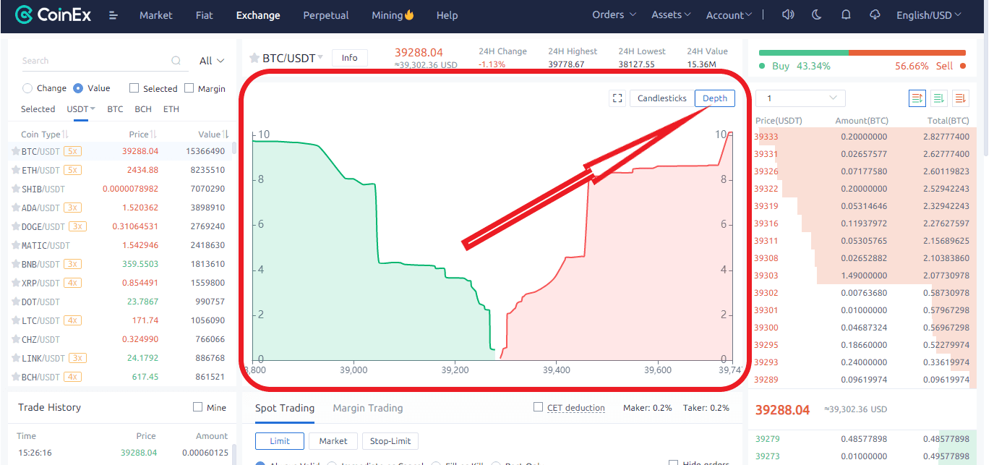The height and width of the screenshot is (465, 994).
Task: Open the hamburger menu next to the logo
Action: point(113,15)
